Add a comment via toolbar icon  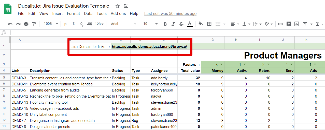point(289,24)
